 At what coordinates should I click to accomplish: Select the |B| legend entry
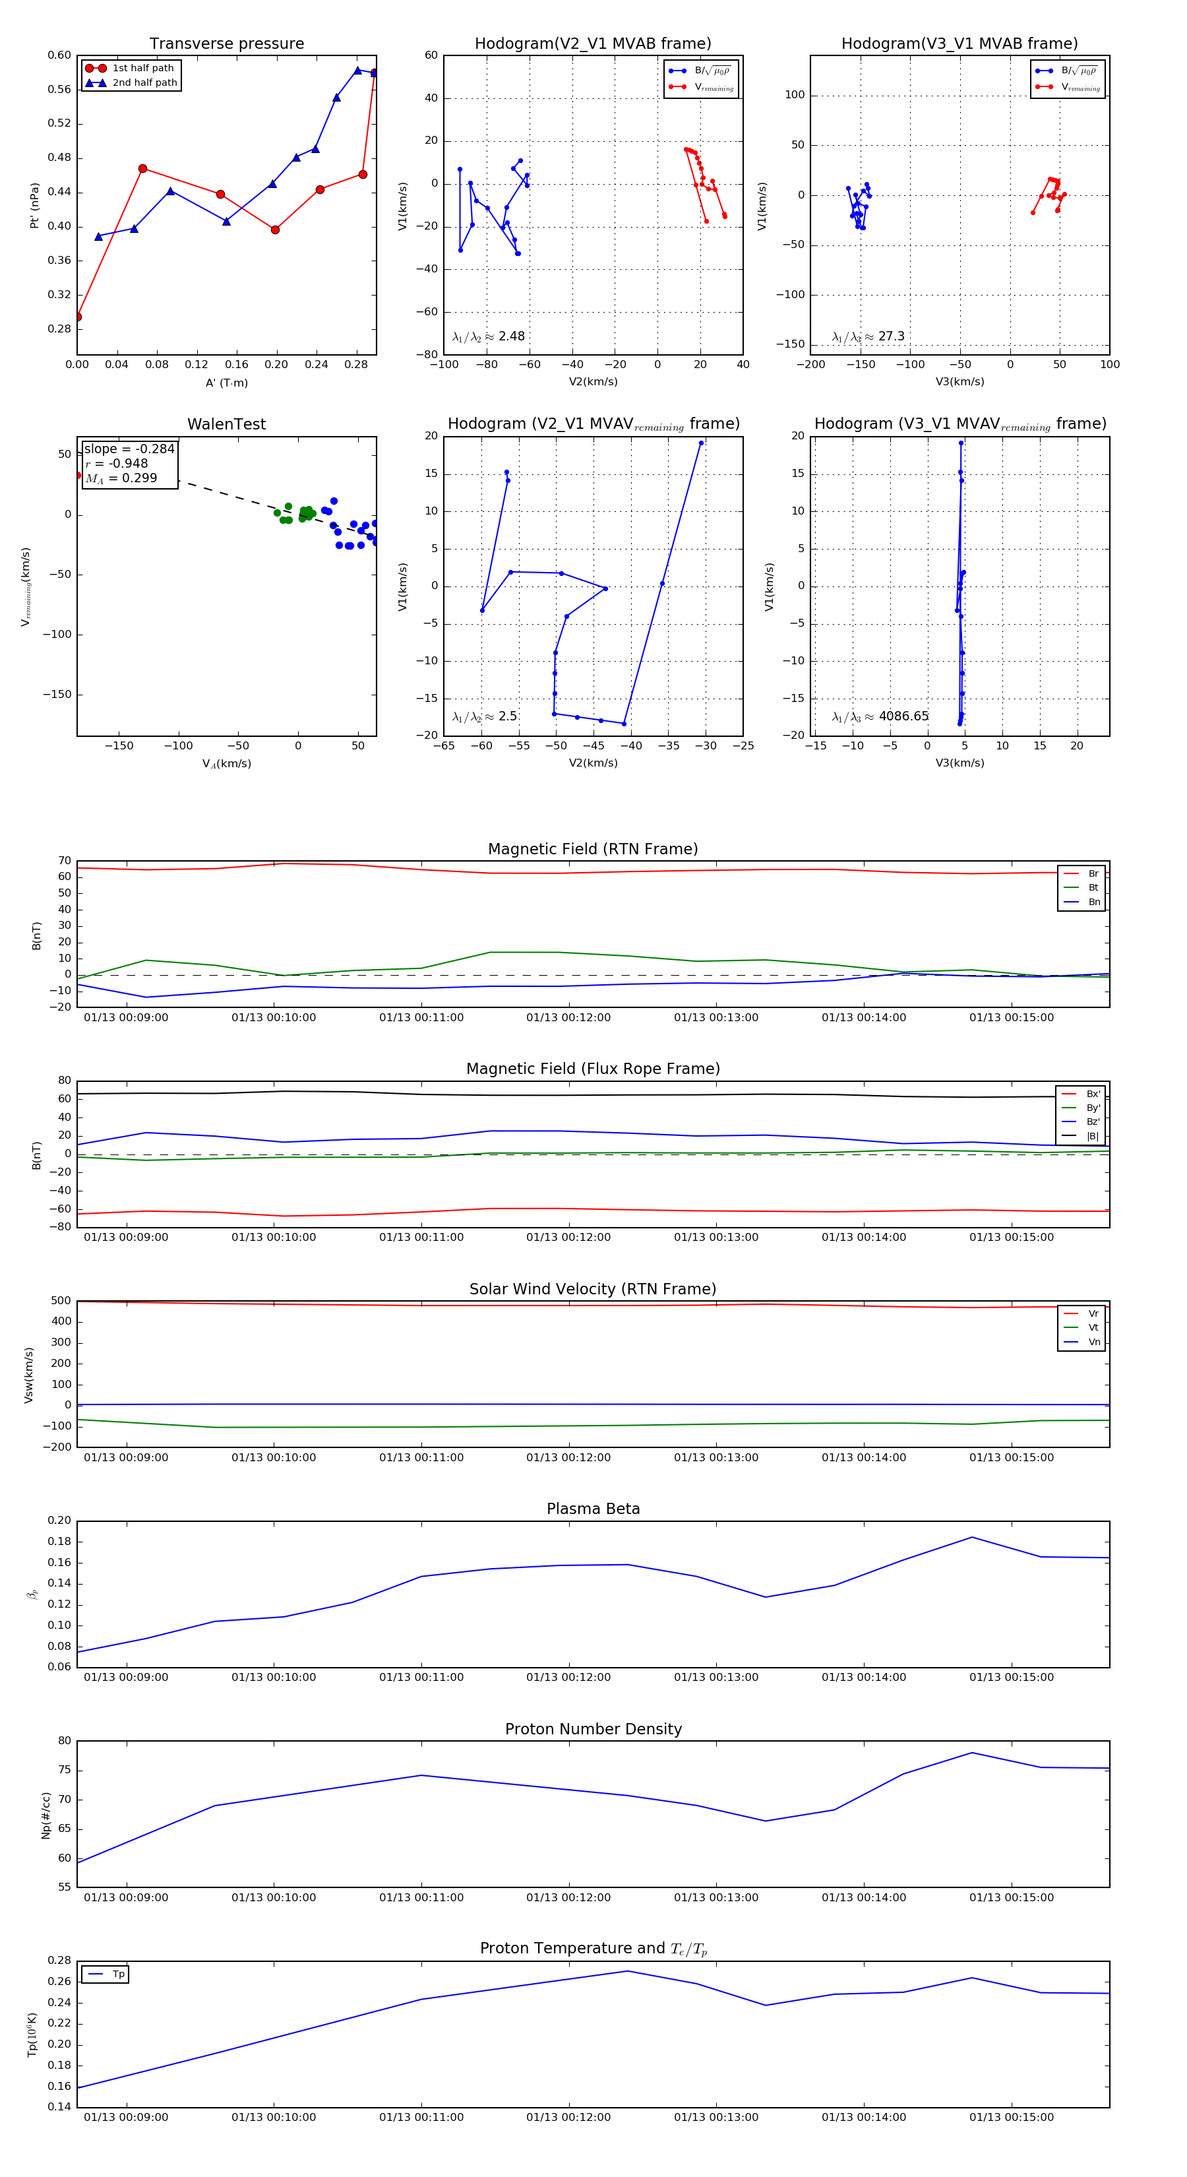[1081, 1137]
